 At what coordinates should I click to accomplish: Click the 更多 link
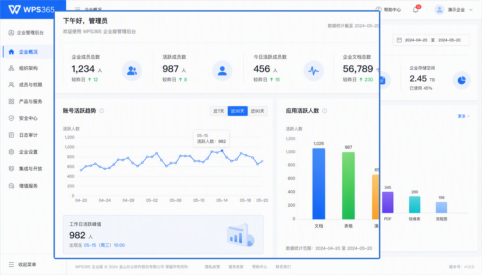(464, 116)
